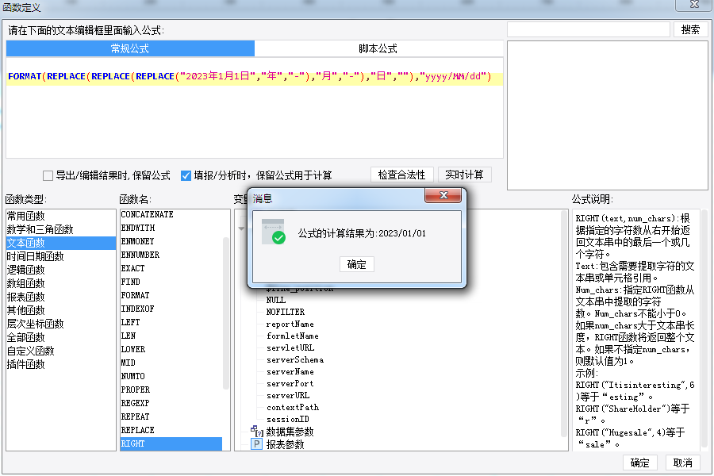Select formletName variable
The height and width of the screenshot is (476, 714).
[x=292, y=336]
